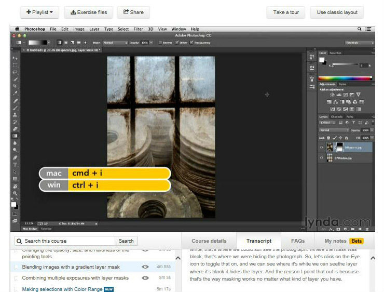Choose the Crop tool
The height and width of the screenshot is (292, 384).
(x=15, y=86)
